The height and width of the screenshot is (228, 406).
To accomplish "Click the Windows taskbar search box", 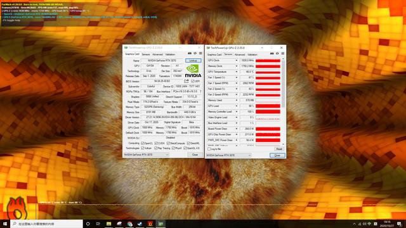I will [x=46, y=224].
